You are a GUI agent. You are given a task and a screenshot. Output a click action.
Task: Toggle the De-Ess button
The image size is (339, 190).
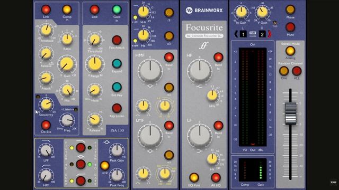46,125
